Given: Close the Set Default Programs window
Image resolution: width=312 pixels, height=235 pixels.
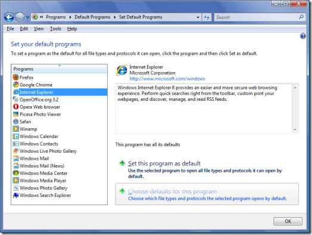Looking at the screenshot, I should [298, 4].
